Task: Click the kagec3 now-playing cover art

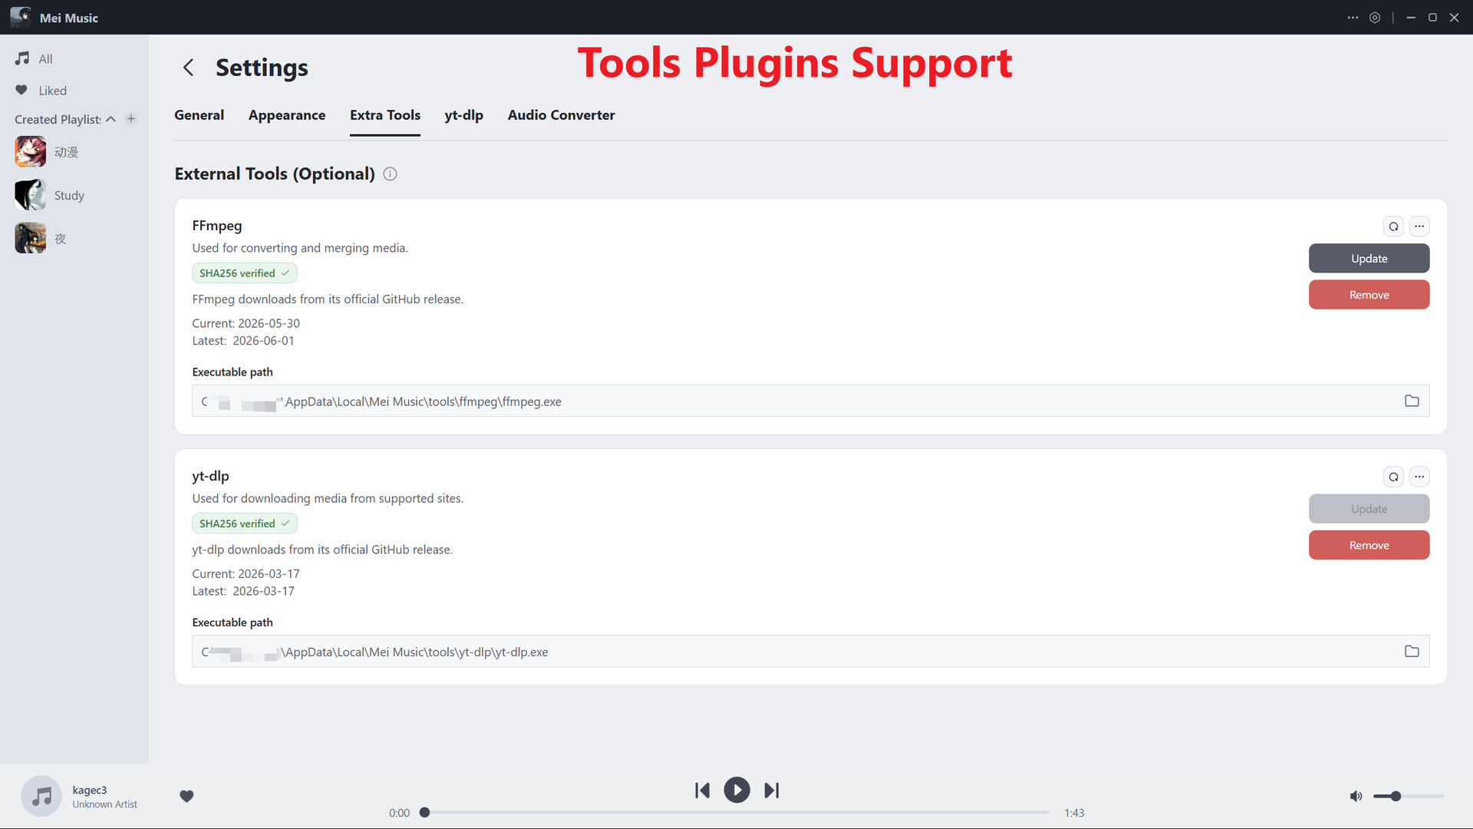Action: [x=41, y=796]
